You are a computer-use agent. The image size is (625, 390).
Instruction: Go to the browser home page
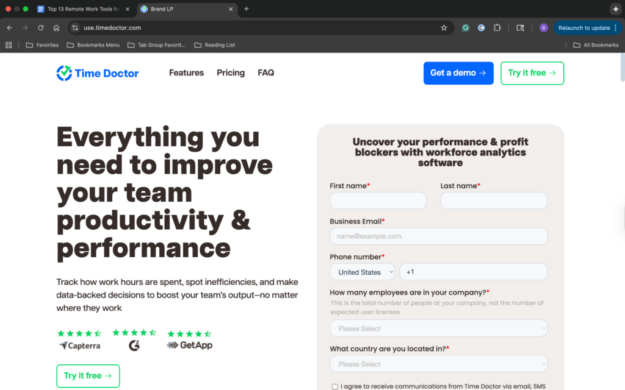pos(56,28)
